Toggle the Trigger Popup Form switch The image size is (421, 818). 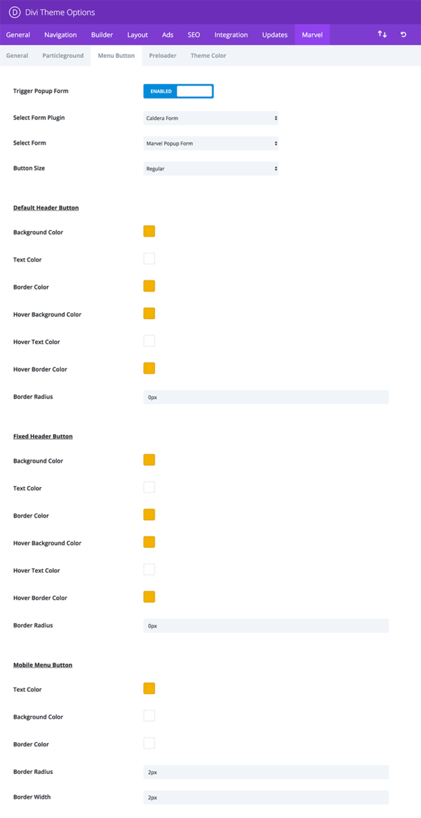pyautogui.click(x=179, y=91)
